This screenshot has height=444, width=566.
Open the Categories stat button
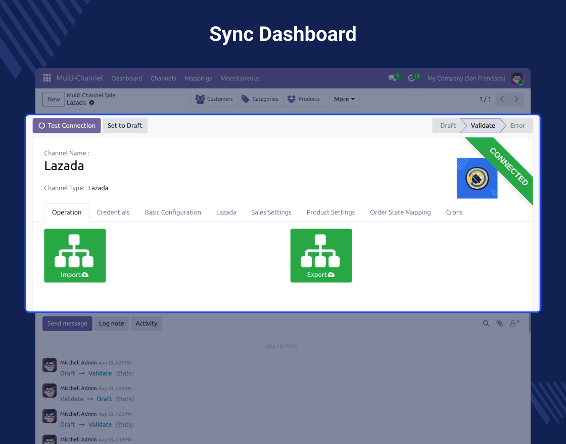[x=260, y=99]
